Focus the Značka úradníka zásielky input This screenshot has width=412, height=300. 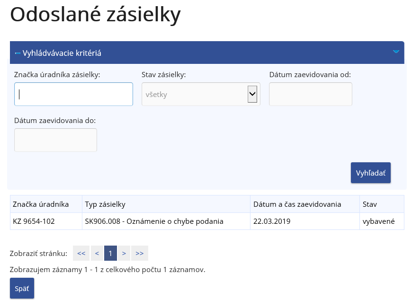[73, 94]
